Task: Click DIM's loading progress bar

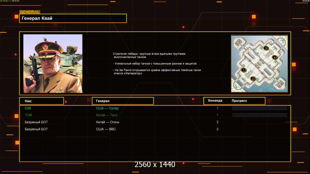Action: (x=259, y=108)
